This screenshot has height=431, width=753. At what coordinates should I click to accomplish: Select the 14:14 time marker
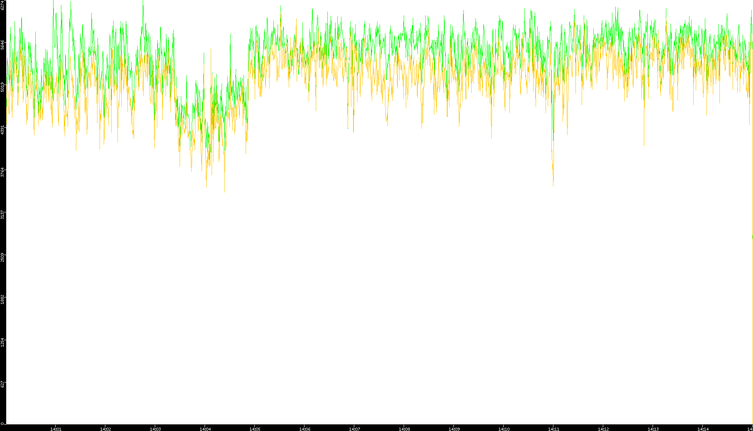coord(703,429)
